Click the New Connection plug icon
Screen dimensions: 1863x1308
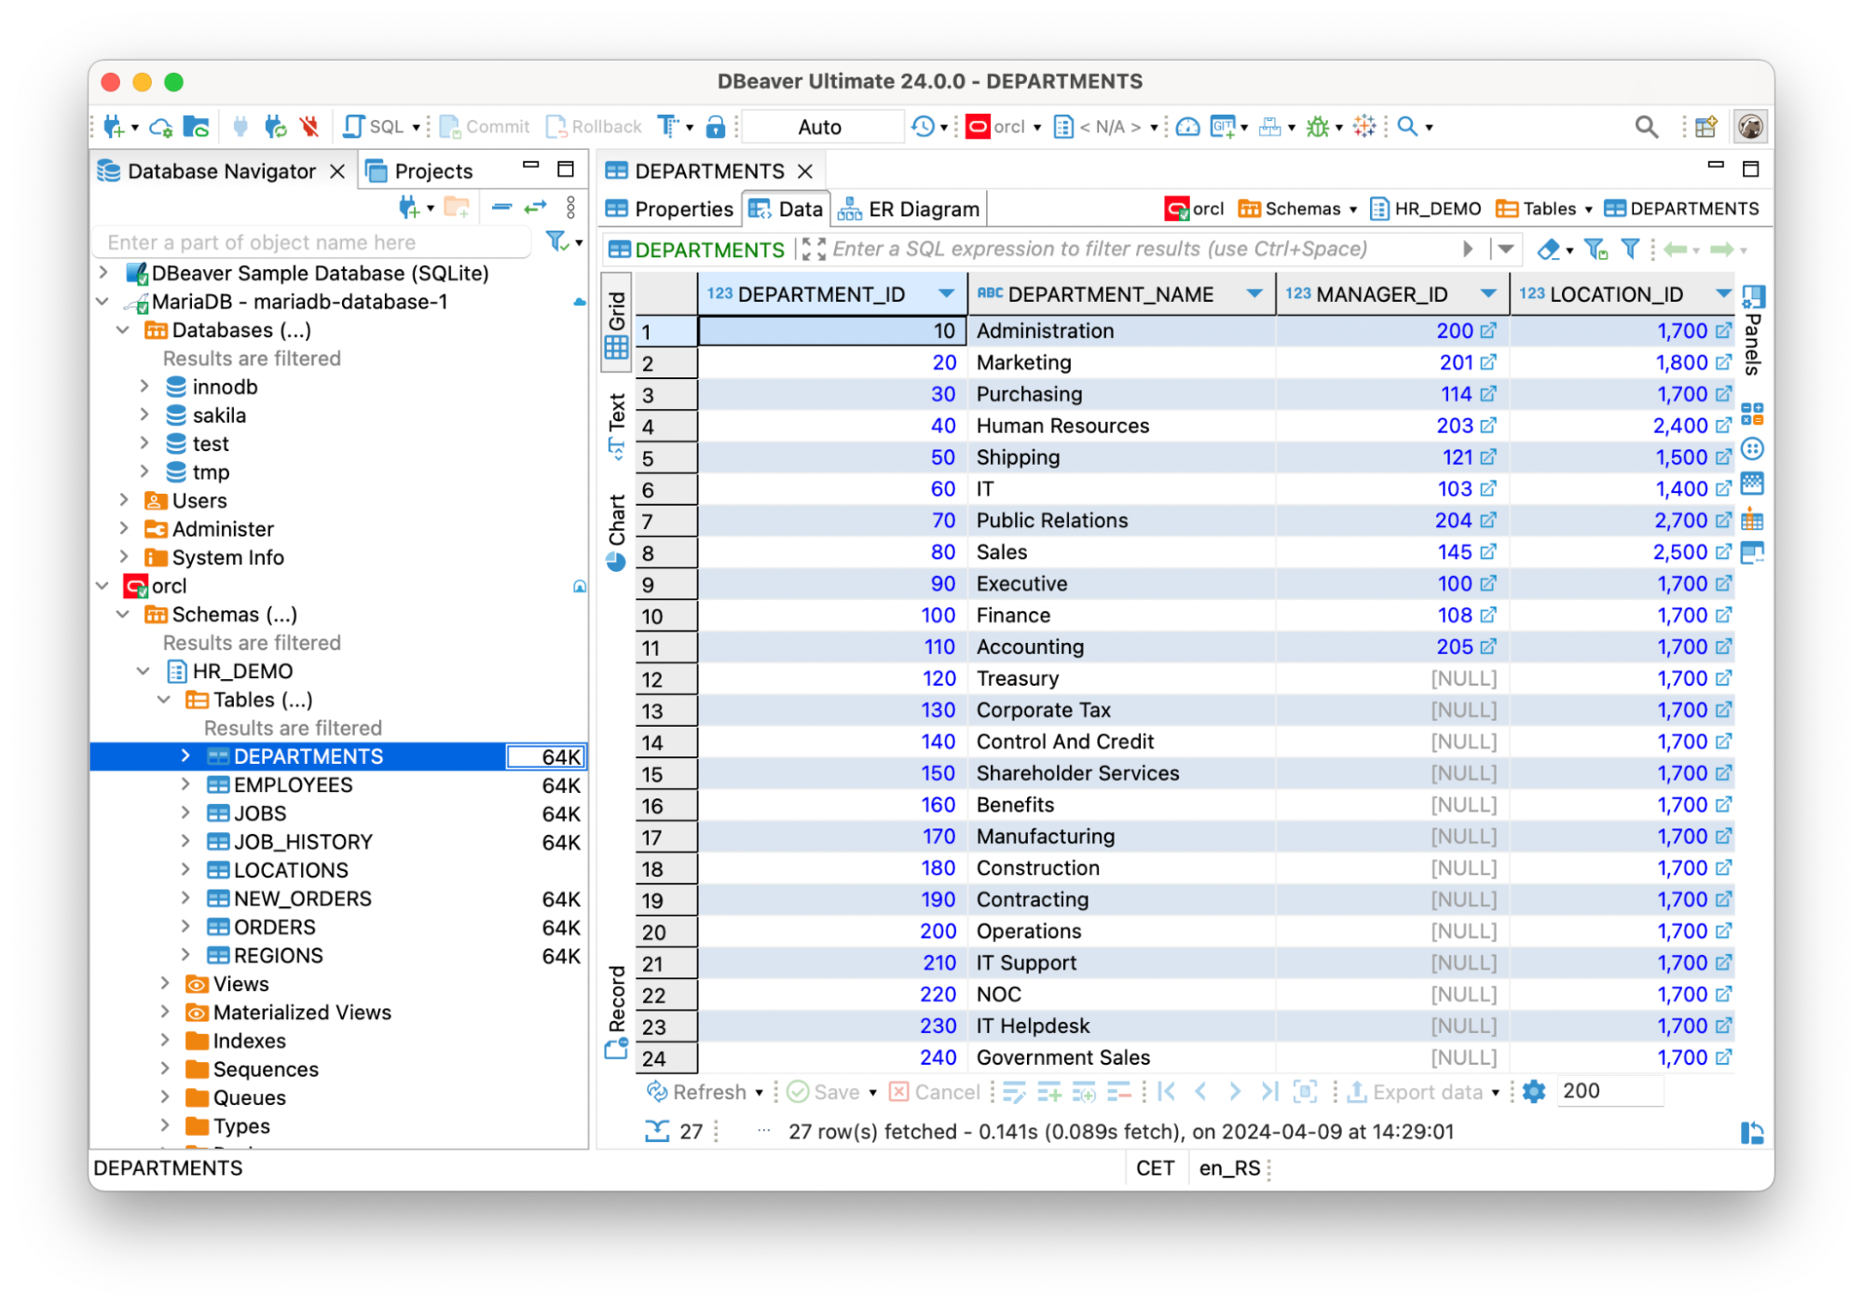click(114, 127)
